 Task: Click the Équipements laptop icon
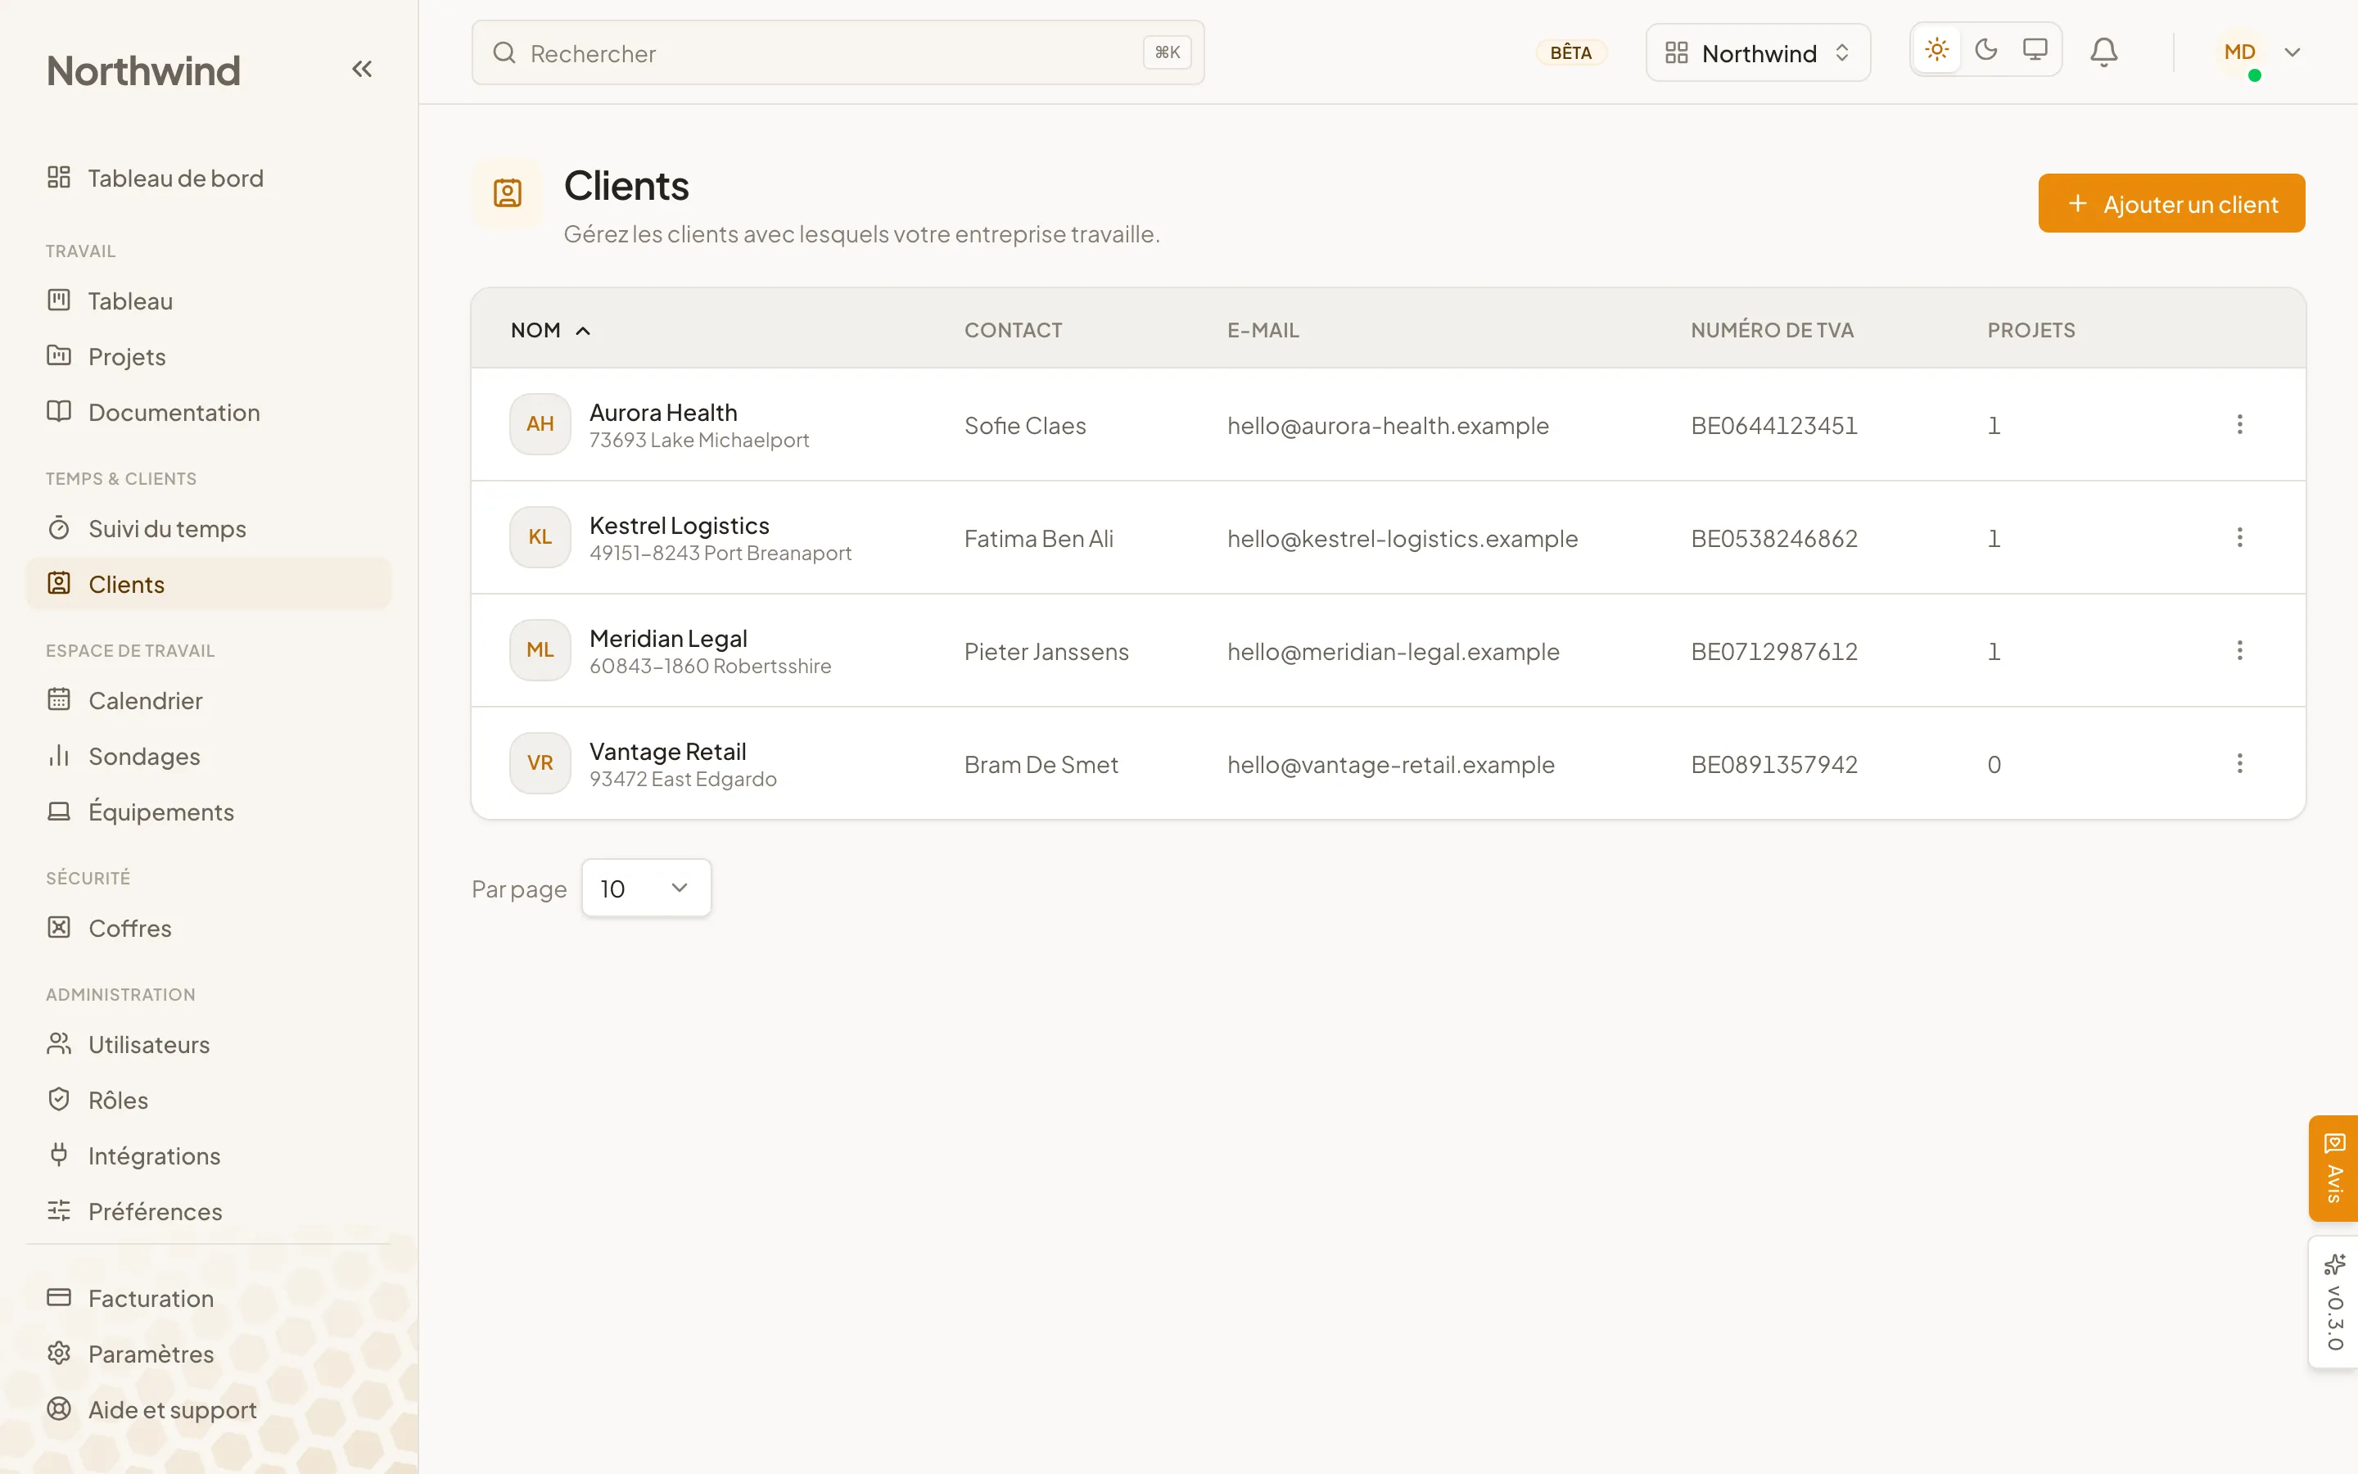60,811
